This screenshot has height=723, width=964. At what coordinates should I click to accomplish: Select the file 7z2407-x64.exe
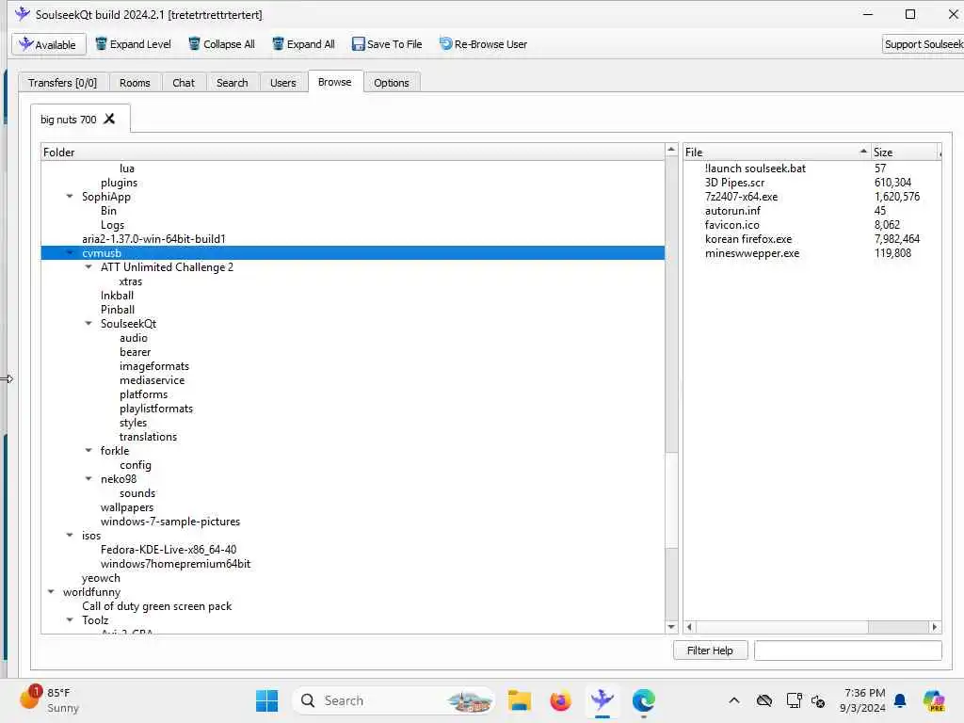[x=741, y=197]
